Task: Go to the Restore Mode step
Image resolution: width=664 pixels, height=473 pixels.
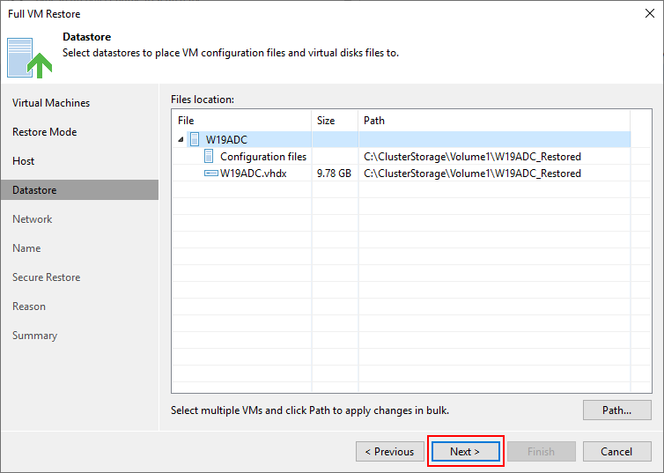Action: click(44, 132)
